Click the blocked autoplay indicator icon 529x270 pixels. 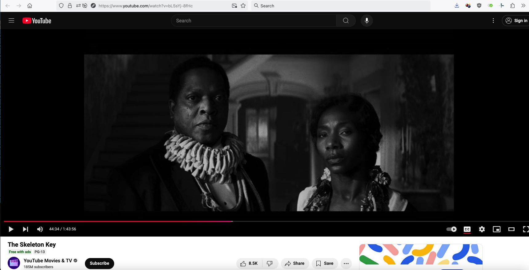pos(85,6)
